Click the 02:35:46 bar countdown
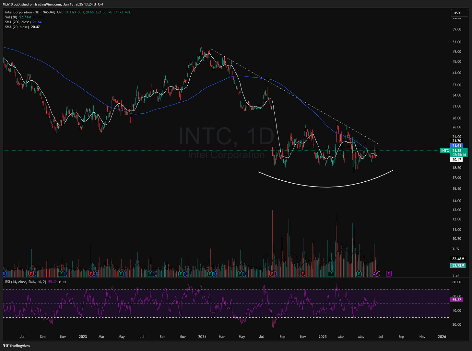472x351 pixels. 459,155
